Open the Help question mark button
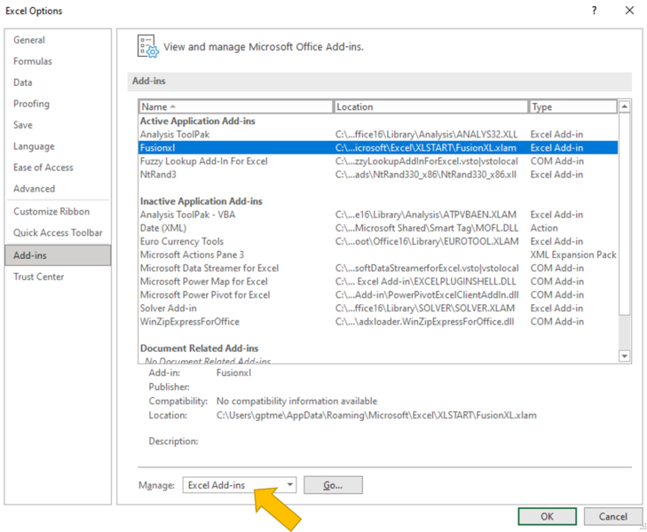 coord(594,11)
